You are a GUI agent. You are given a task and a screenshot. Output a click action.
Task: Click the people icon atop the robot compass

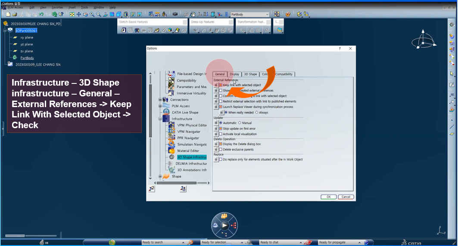224,216
